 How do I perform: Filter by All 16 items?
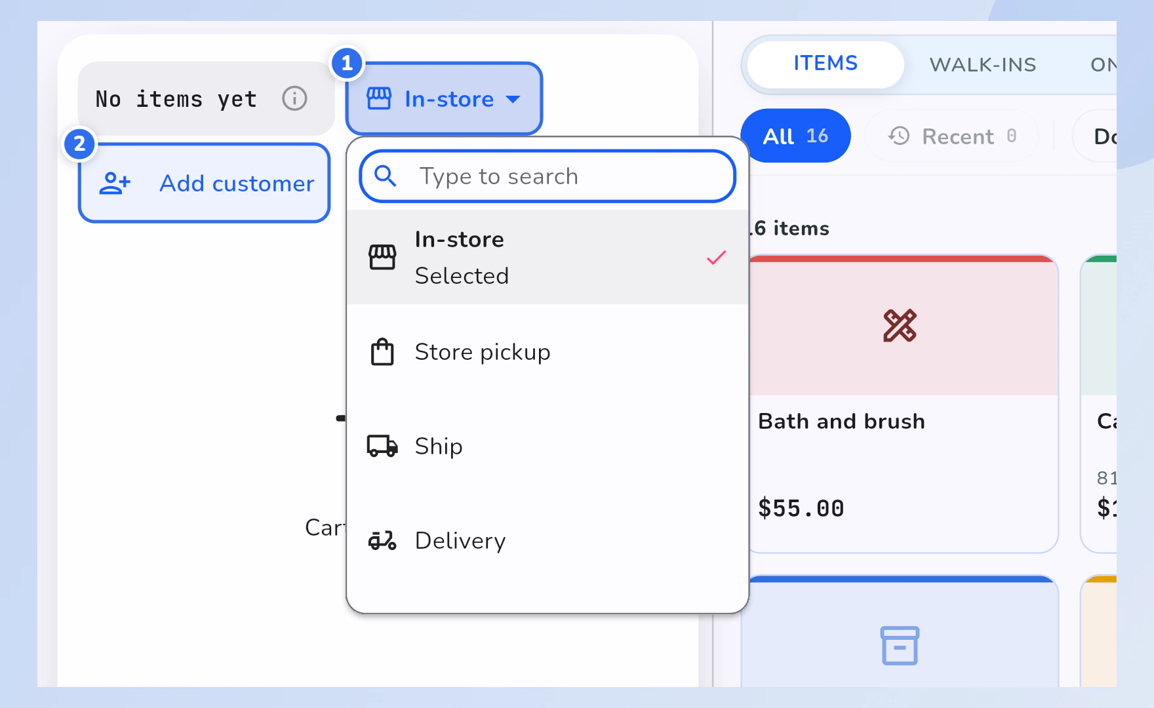point(795,136)
